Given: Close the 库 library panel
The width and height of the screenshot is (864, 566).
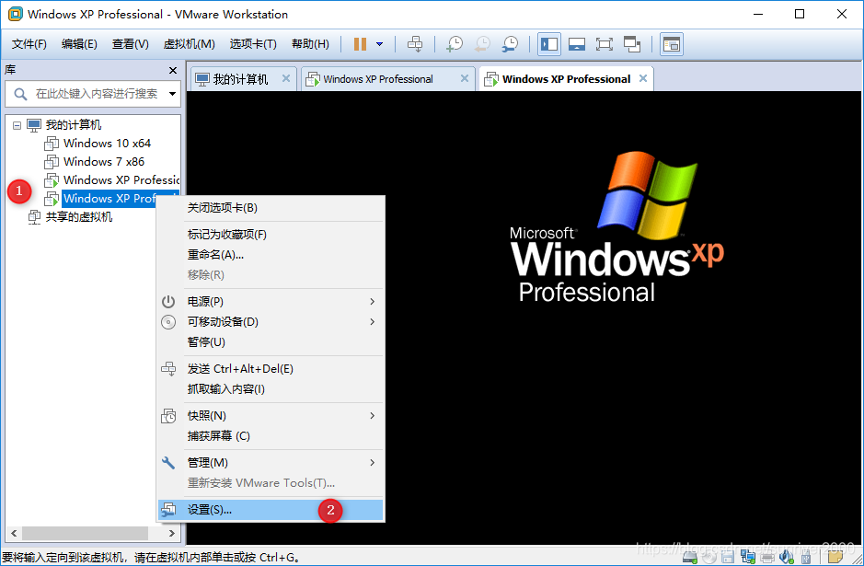Looking at the screenshot, I should [172, 71].
